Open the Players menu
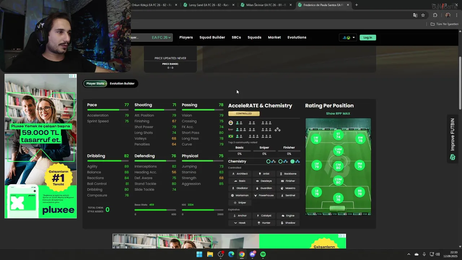The width and height of the screenshot is (462, 260). [x=186, y=38]
